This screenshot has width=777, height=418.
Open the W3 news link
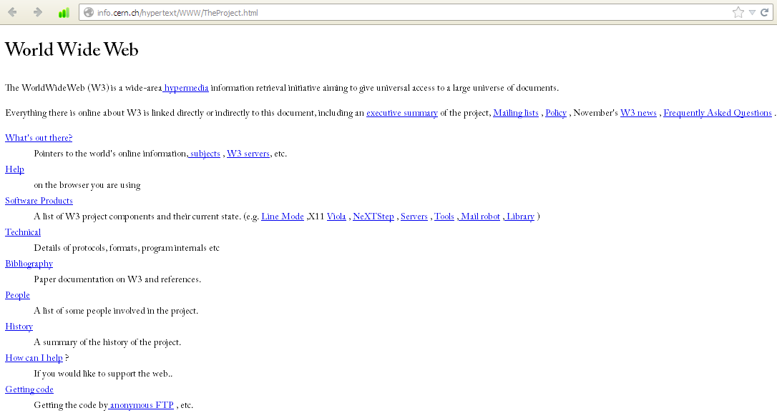click(x=638, y=113)
